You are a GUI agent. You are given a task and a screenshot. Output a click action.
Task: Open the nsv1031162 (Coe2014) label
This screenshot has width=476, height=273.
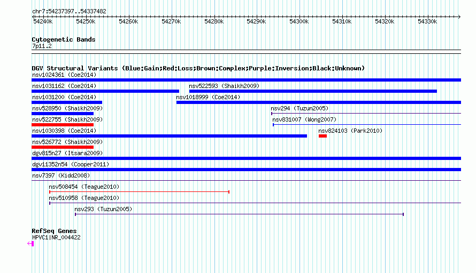click(64, 86)
